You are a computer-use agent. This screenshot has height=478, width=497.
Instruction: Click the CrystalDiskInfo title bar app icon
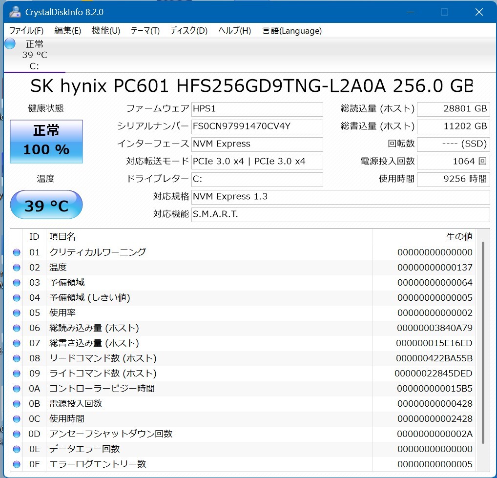[15, 12]
